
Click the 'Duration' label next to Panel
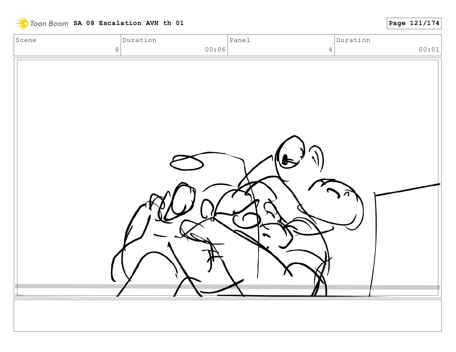tap(353, 40)
